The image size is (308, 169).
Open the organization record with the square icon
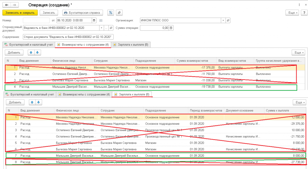point(228,20)
